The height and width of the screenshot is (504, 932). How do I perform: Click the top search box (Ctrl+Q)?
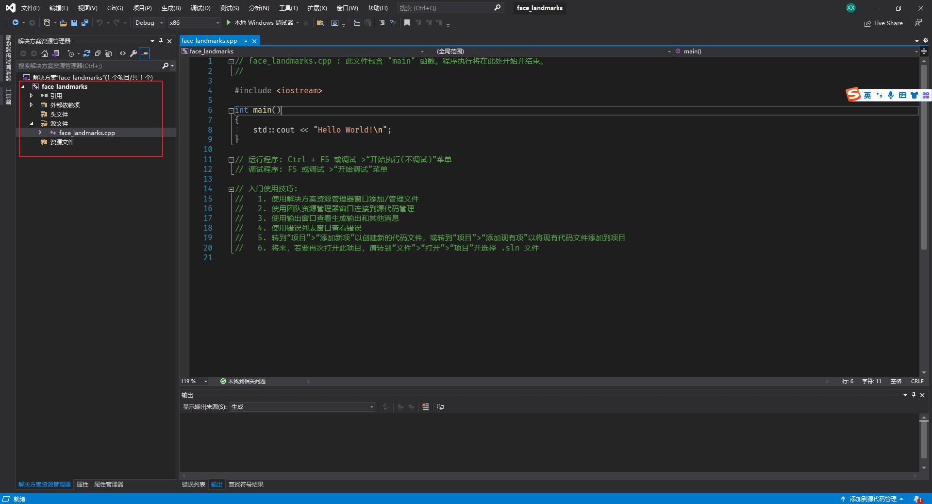[x=446, y=8]
